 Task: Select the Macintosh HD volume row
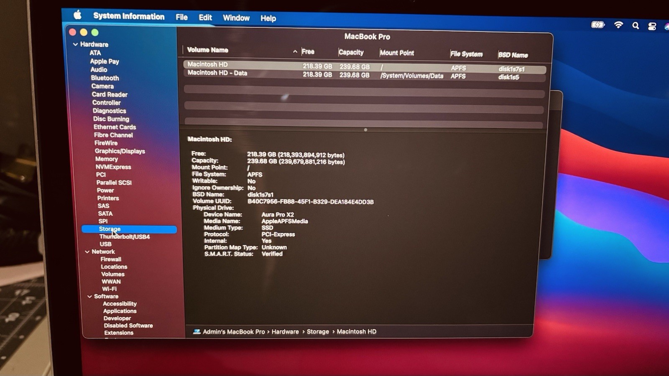tap(365, 67)
